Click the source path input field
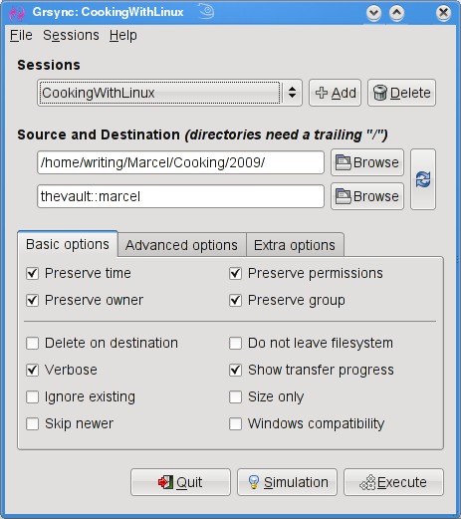The image size is (461, 519). point(181,162)
